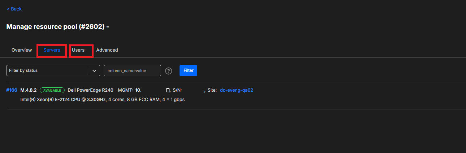Open the Users tab
Screen dimensions: 466x153
pyautogui.click(x=78, y=50)
